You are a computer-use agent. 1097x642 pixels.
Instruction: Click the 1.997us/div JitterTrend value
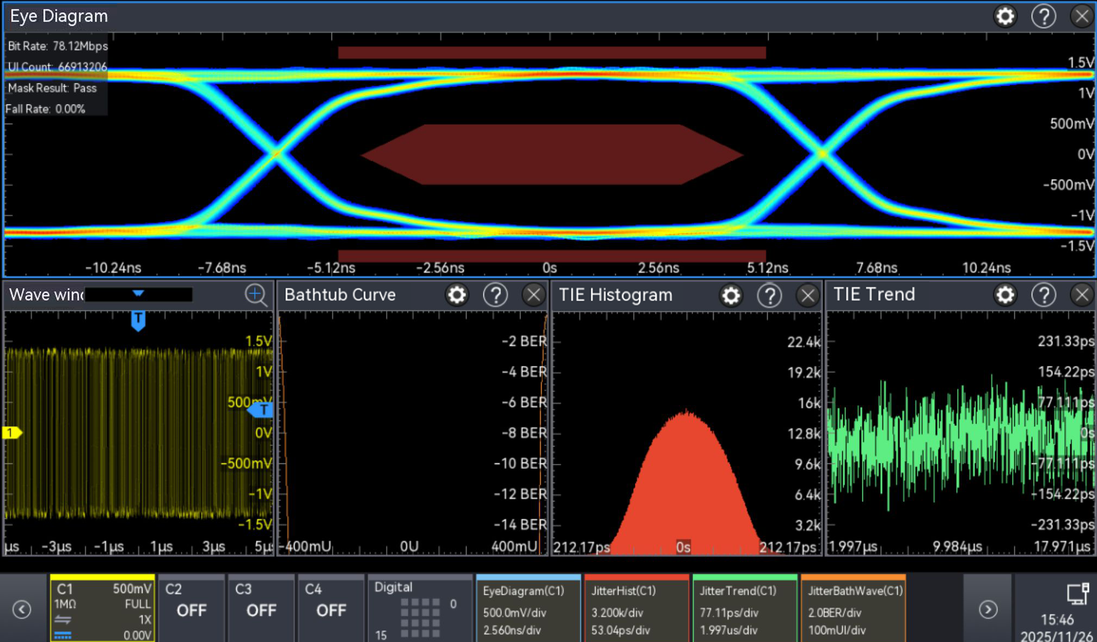pos(728,630)
